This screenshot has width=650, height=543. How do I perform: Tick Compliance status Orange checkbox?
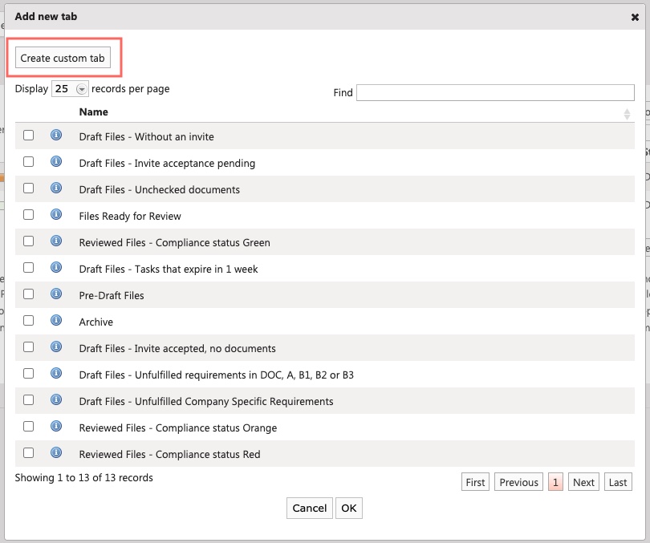click(x=29, y=427)
